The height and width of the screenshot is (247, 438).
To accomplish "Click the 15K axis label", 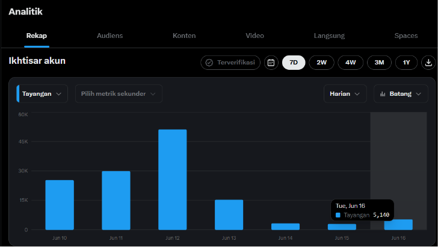I will [23, 200].
